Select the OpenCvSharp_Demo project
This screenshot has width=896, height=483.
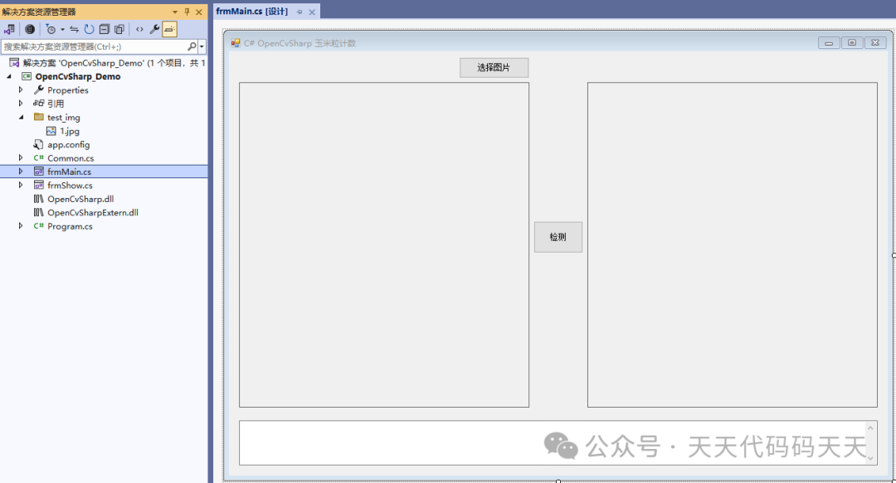pos(78,76)
